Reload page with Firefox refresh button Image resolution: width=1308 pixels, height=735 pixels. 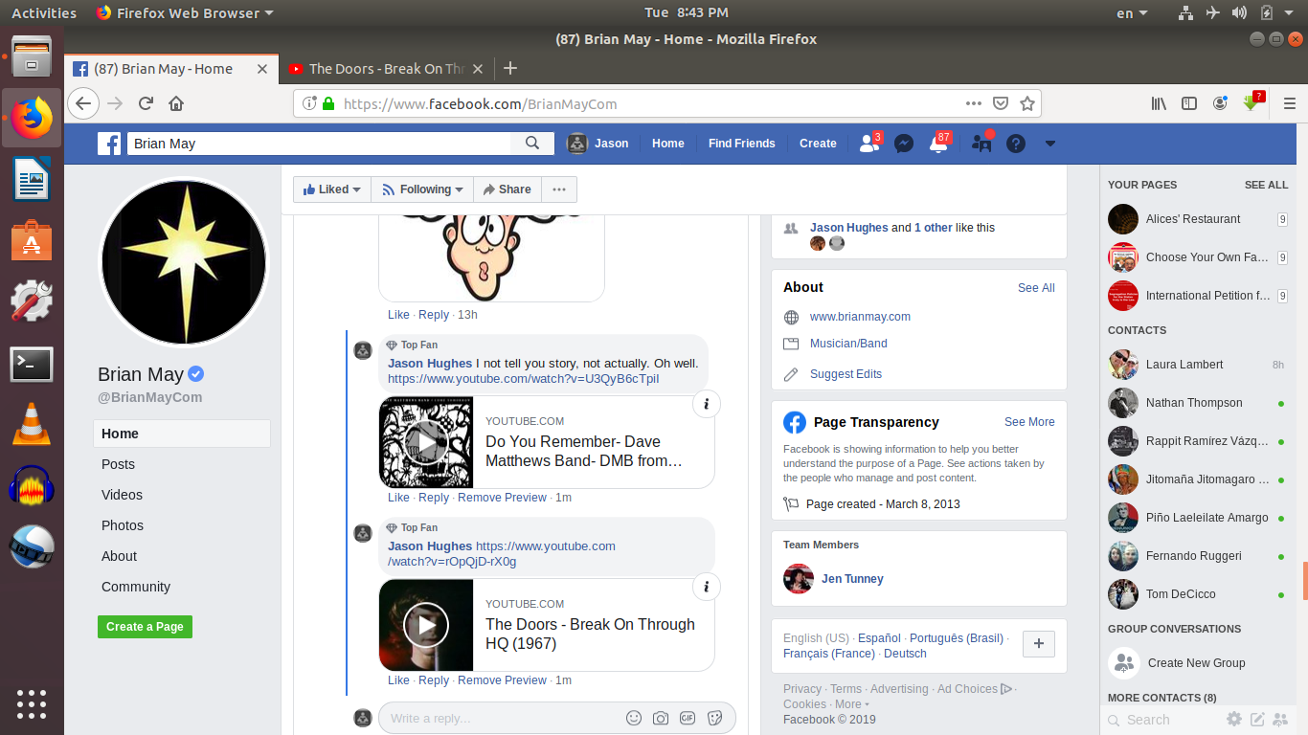point(146,103)
